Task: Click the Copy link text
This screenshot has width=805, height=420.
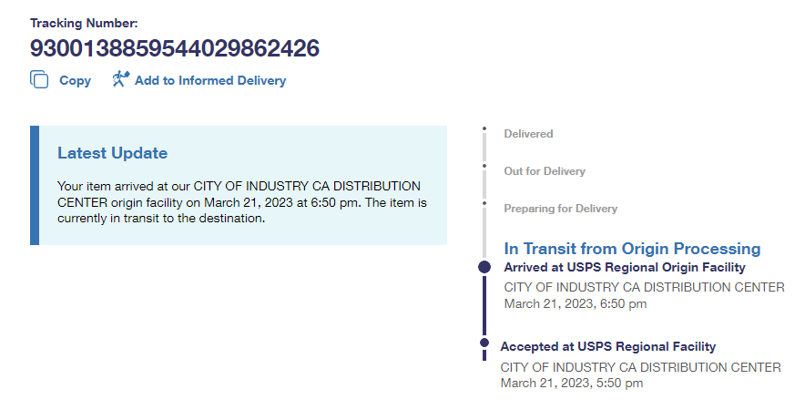Action: (75, 80)
